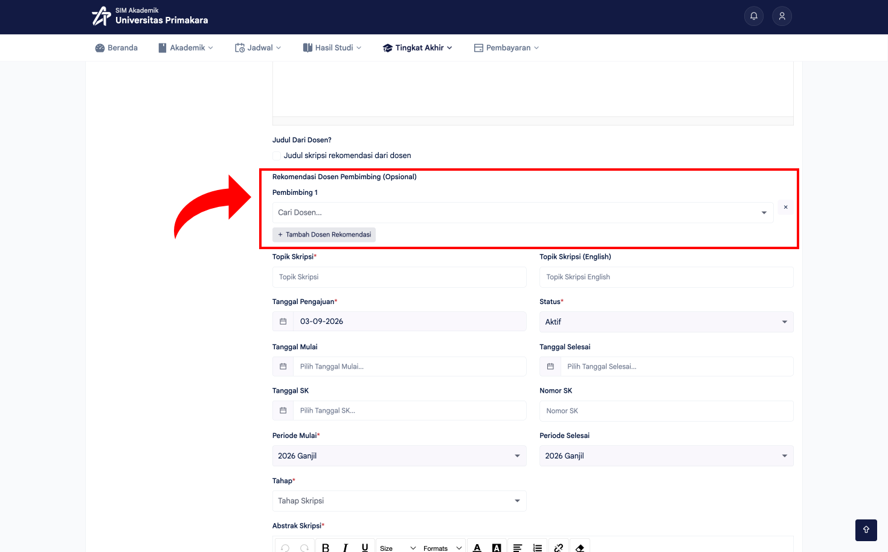Open the notifications bell
The height and width of the screenshot is (552, 888).
(754, 16)
